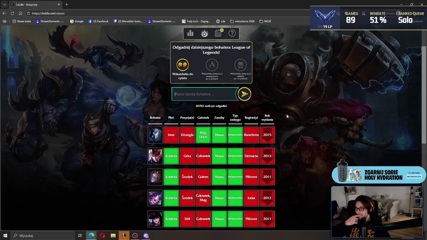This screenshot has height=240, width=427.
Task: Click the Region(y) column header
Action: click(x=251, y=118)
